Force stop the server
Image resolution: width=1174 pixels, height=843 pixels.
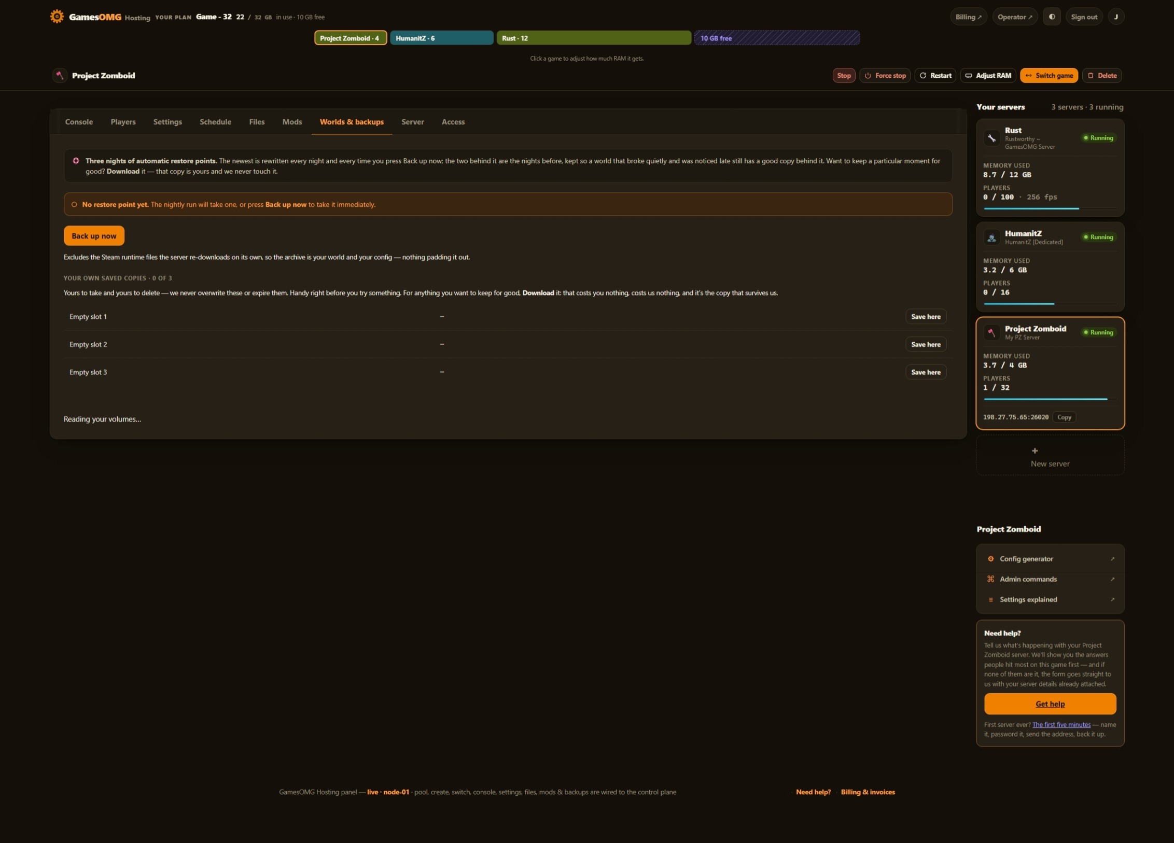[x=885, y=75]
